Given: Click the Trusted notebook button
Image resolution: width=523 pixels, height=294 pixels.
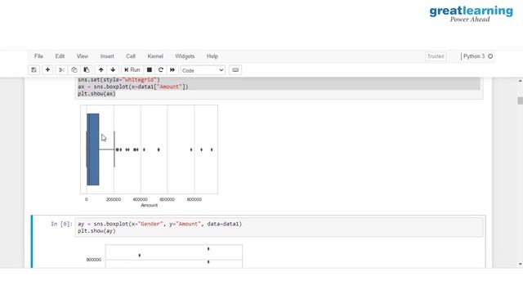Looking at the screenshot, I should click(x=436, y=56).
